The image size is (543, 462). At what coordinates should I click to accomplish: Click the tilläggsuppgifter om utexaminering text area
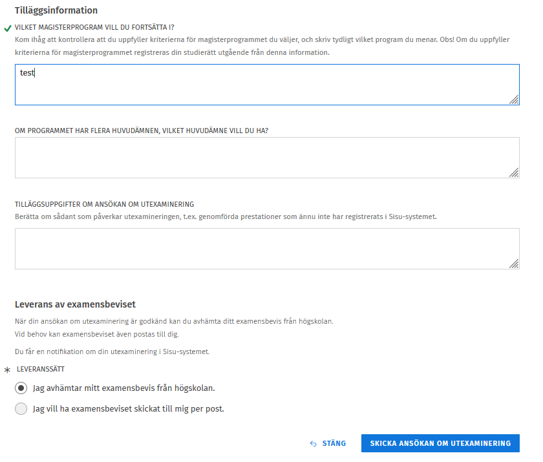259,248
